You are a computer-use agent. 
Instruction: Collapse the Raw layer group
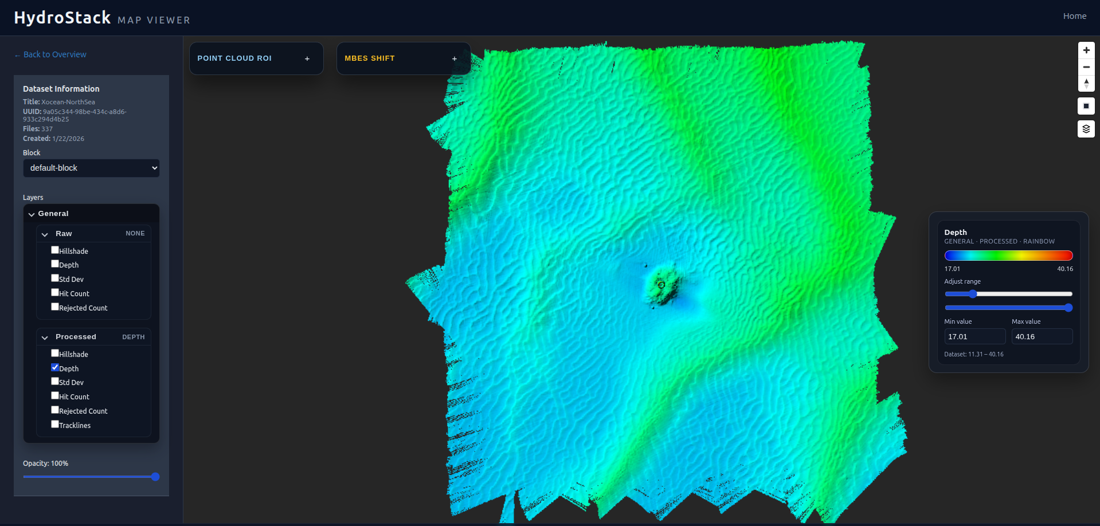[x=45, y=234]
